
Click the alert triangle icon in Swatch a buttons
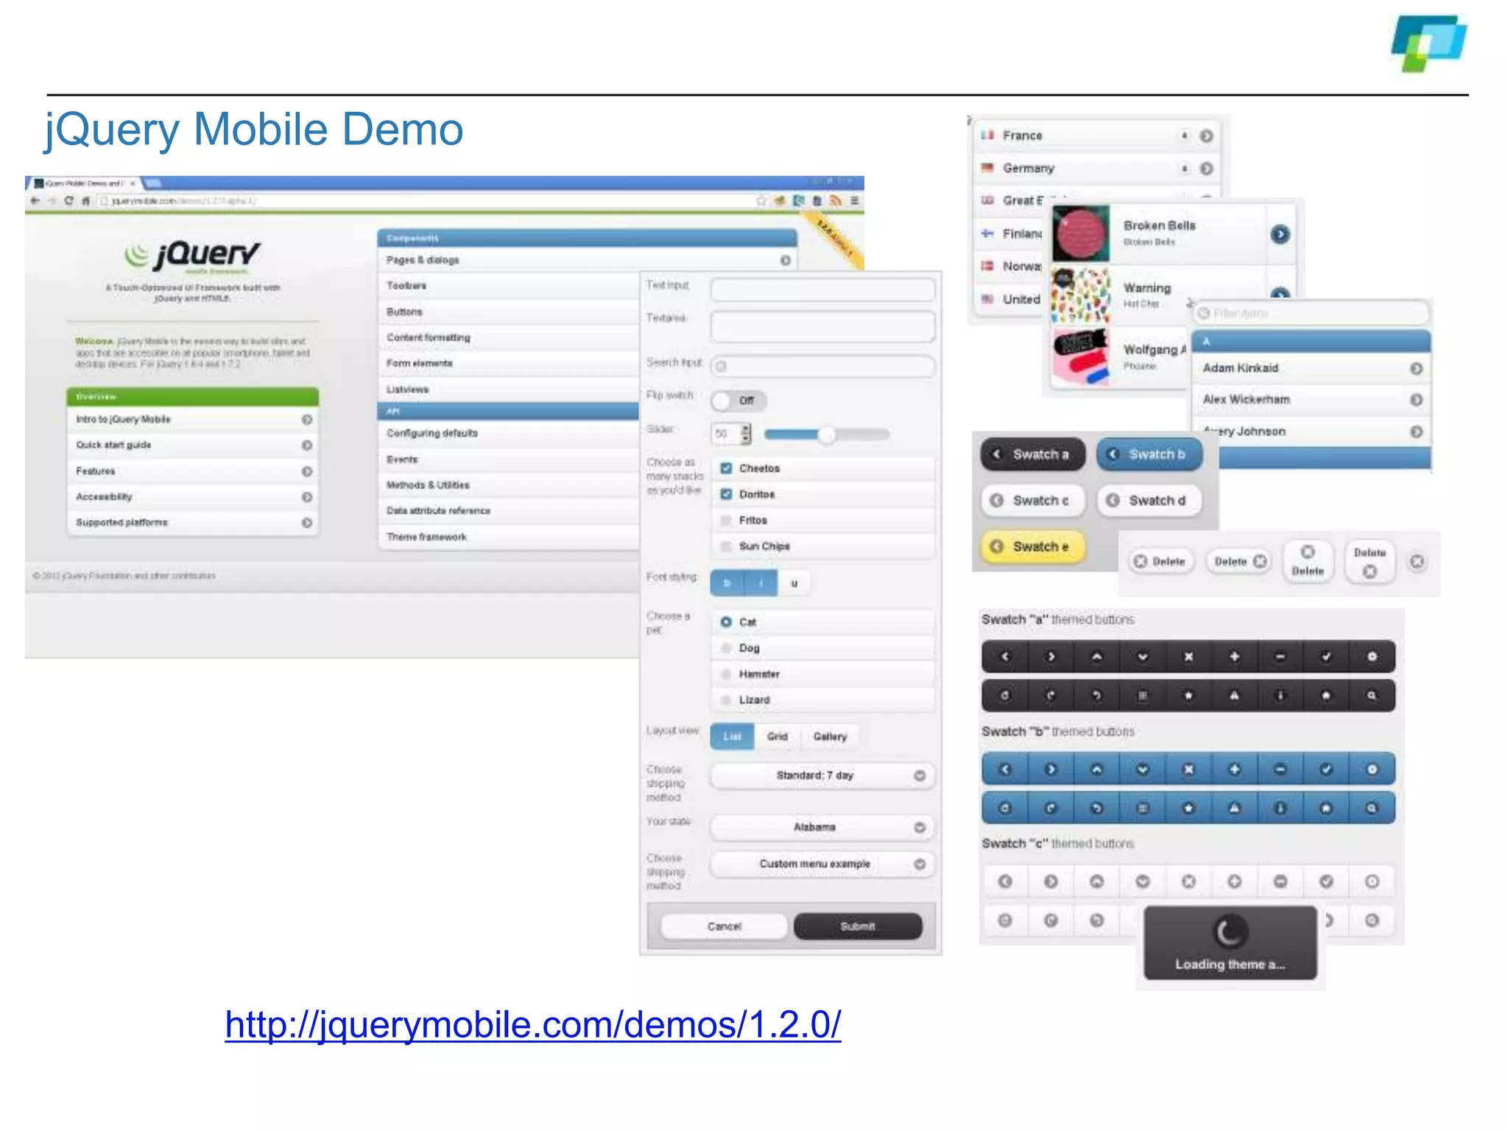tap(1234, 695)
